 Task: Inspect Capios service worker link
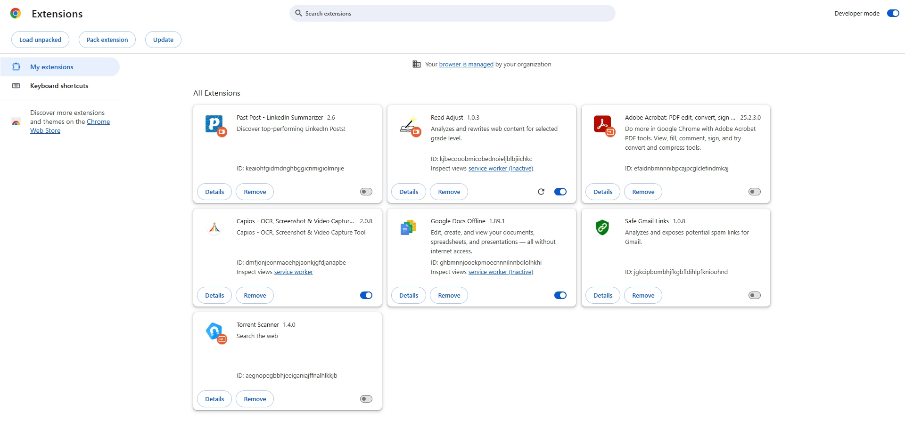tap(294, 272)
